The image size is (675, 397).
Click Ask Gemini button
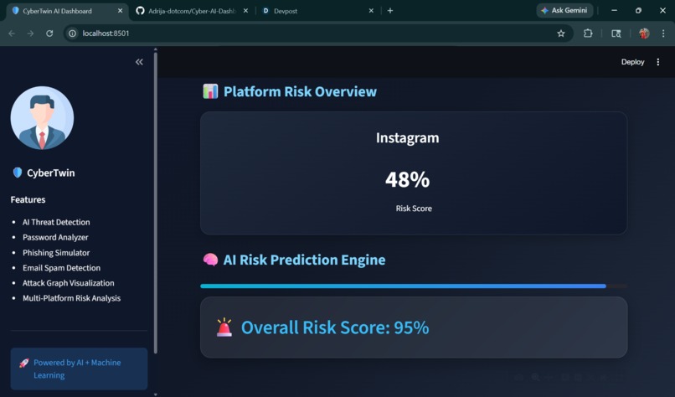[564, 10]
